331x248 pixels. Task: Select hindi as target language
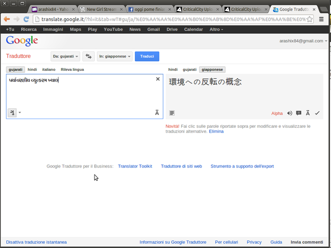[173, 70]
